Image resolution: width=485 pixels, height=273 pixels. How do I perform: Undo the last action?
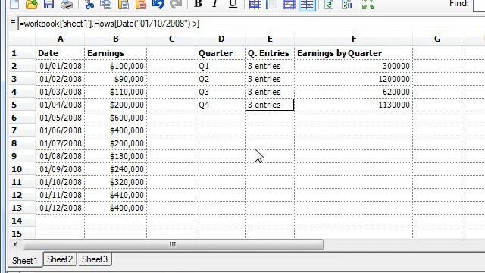(158, 5)
